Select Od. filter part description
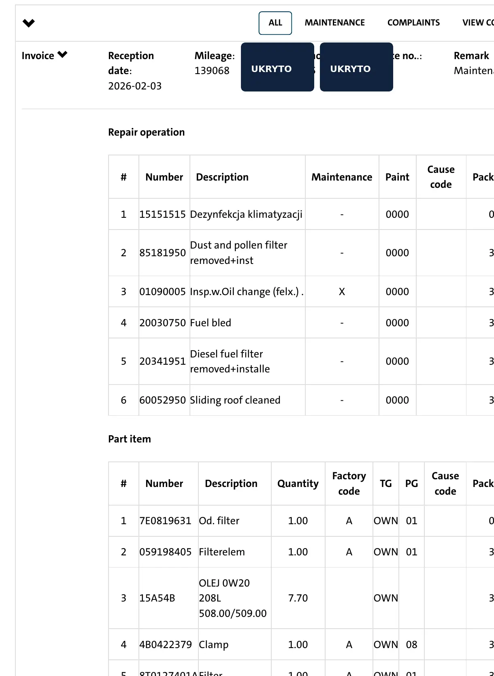 tap(219, 521)
